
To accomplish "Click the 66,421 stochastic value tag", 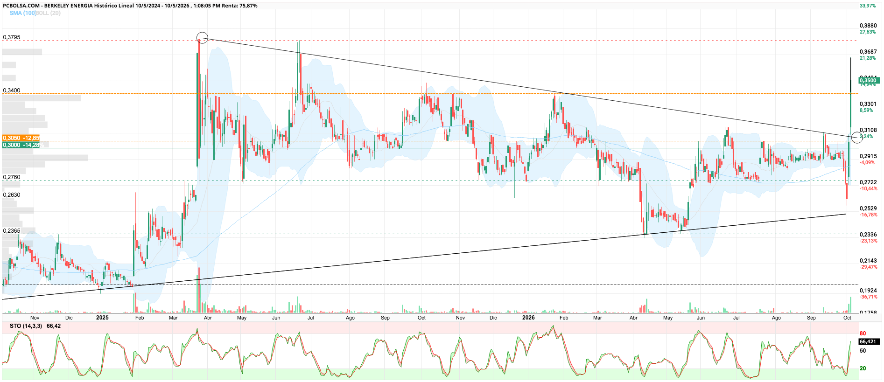I will (869, 342).
